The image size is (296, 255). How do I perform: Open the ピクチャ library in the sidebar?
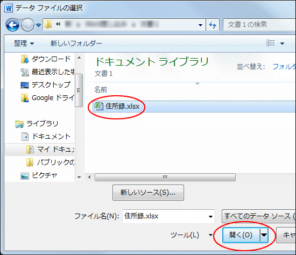click(39, 175)
